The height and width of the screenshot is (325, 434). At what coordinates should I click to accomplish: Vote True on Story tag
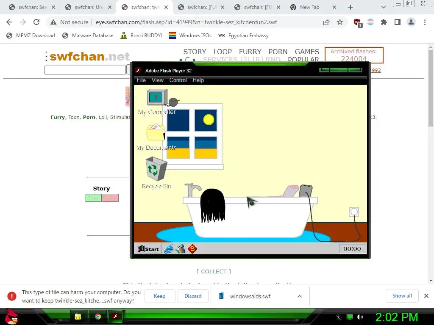93,198
